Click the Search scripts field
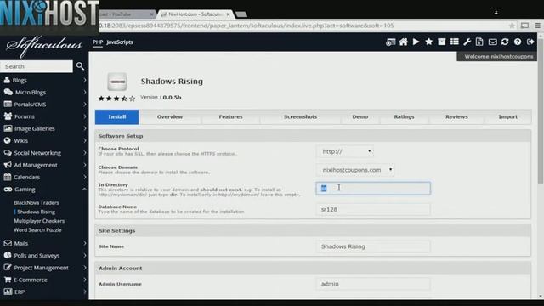The height and width of the screenshot is (306, 544). (37, 66)
